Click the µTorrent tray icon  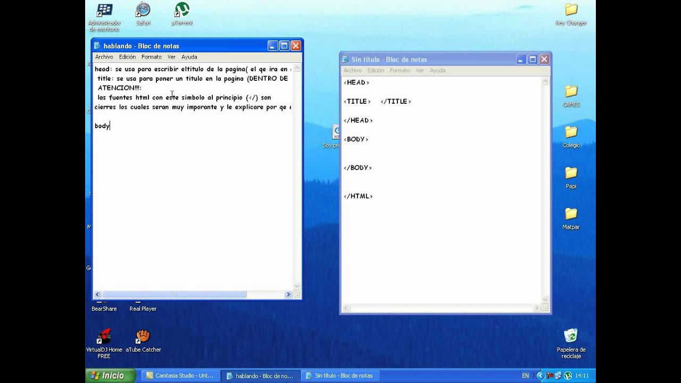click(x=568, y=376)
